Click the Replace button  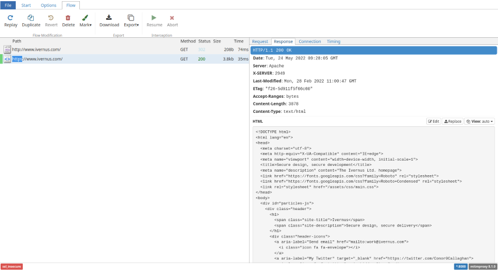tap(453, 121)
